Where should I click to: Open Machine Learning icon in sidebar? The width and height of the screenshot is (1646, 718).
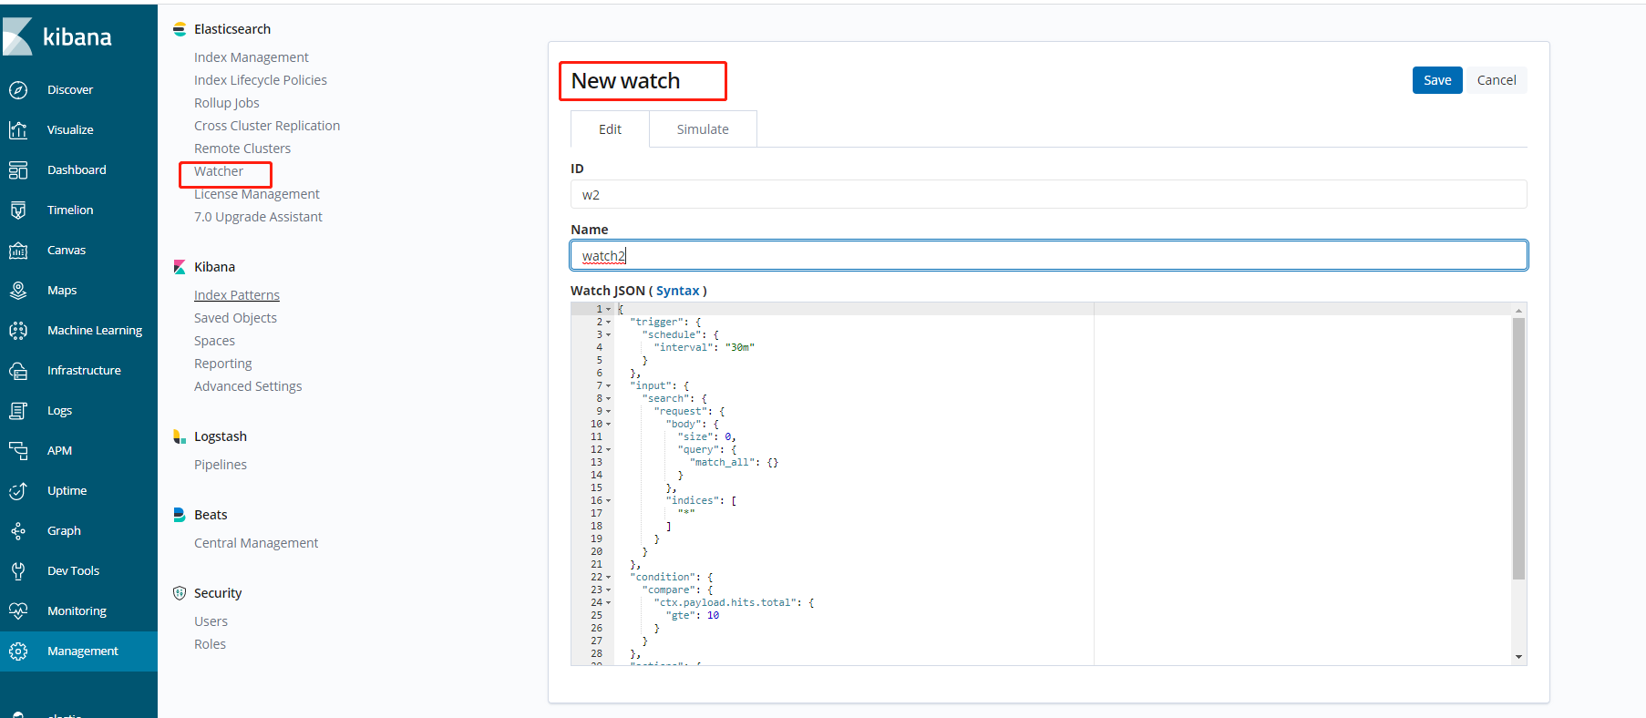[x=18, y=331]
